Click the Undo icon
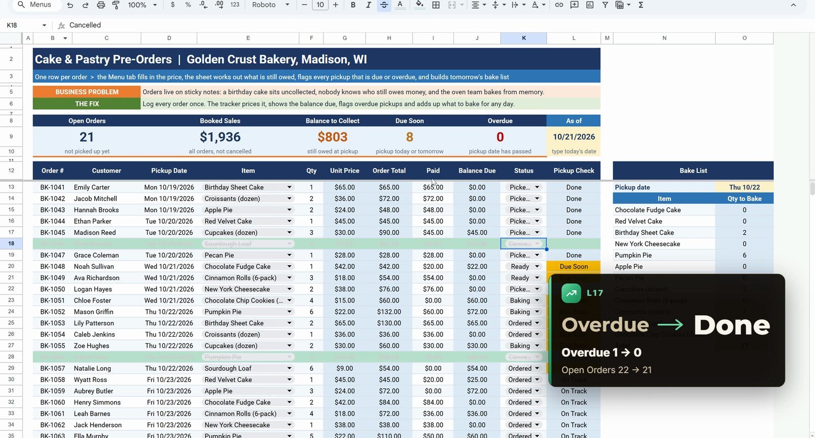This screenshot has height=438, width=815. (70, 5)
